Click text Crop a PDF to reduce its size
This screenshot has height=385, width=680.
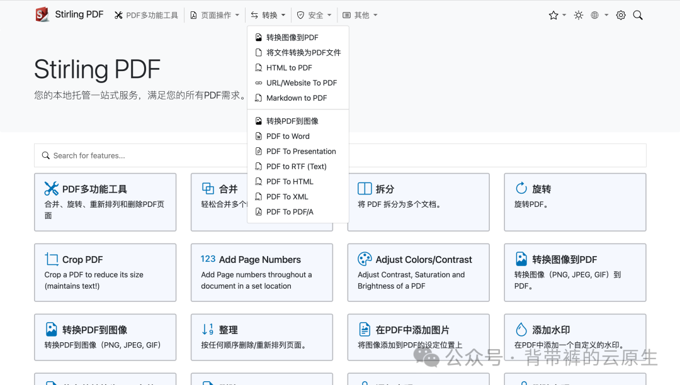click(x=94, y=274)
